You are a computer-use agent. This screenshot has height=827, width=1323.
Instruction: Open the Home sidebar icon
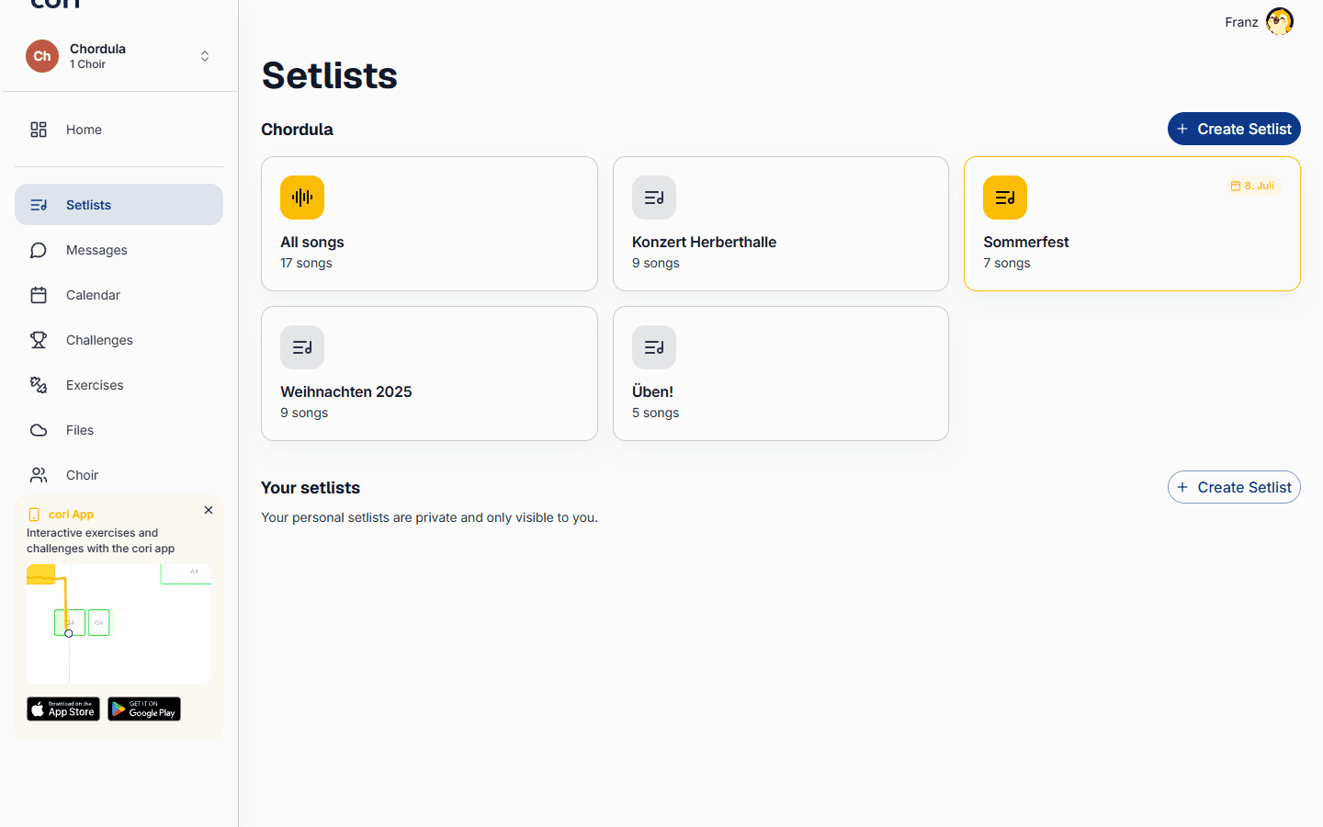[x=39, y=130]
